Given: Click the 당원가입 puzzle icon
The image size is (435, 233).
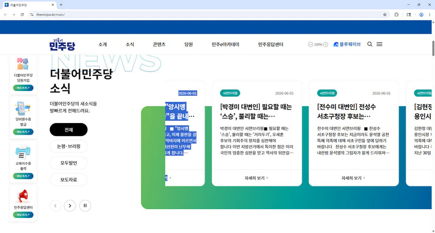Looking at the screenshot, I should click(x=23, y=63).
